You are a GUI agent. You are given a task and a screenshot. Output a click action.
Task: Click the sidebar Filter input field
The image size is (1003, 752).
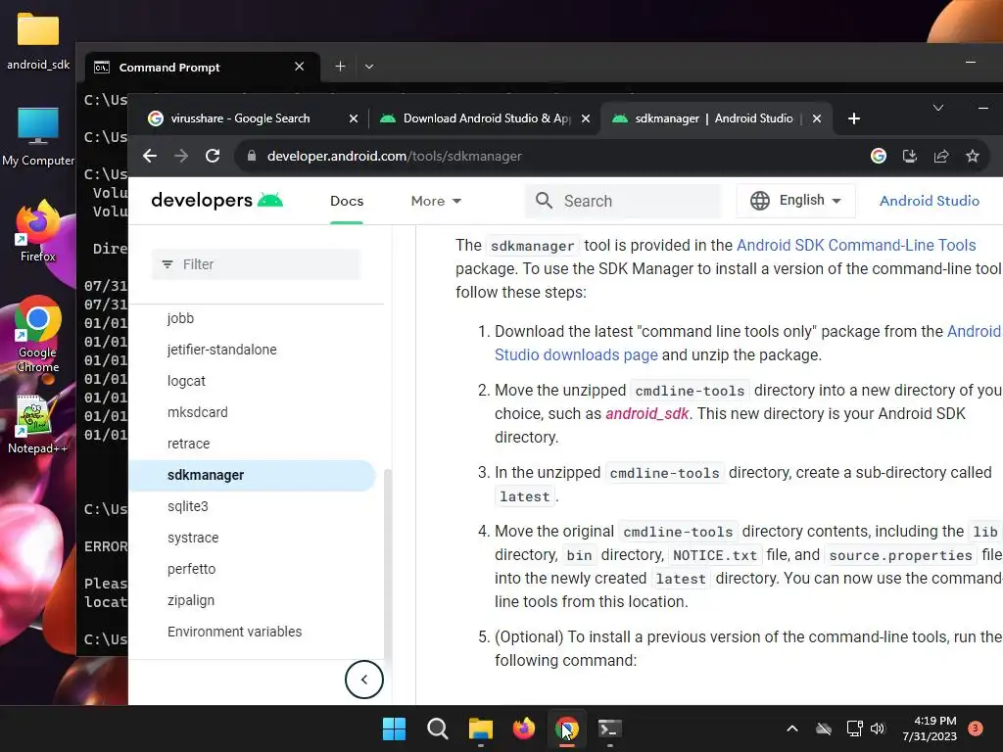coord(256,264)
